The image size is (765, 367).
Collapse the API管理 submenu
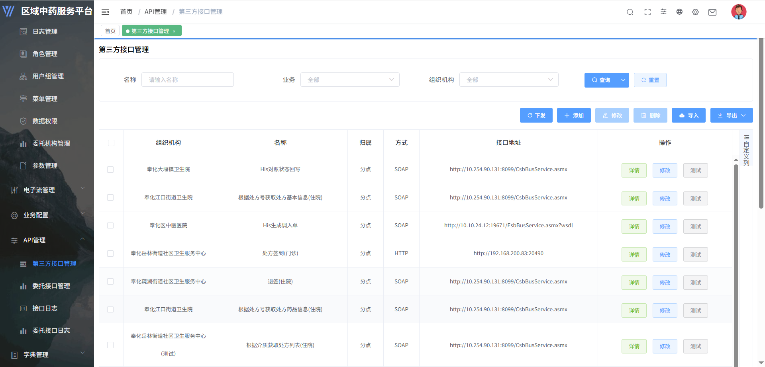point(47,240)
